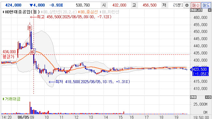Select the BB_중심선 legend label
212x119 pixels.
(88, 12)
